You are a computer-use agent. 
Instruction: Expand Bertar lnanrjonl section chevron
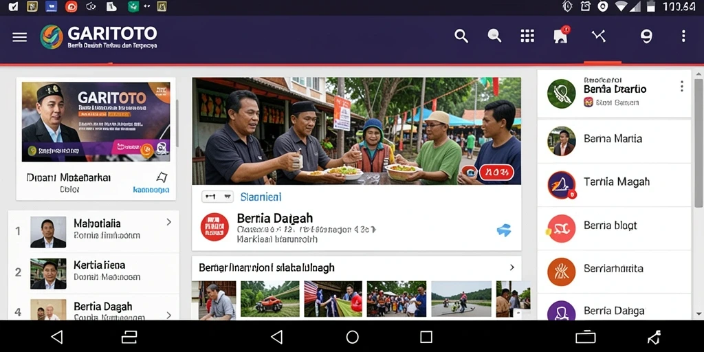pyautogui.click(x=511, y=267)
